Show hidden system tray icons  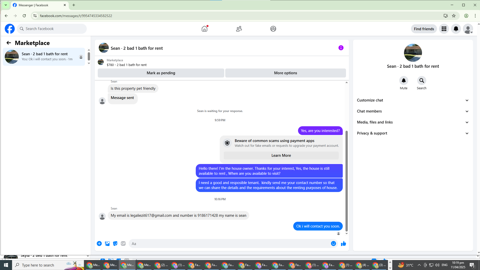pyautogui.click(x=419, y=265)
